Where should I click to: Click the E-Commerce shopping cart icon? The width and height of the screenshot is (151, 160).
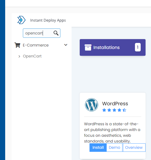click(x=17, y=45)
